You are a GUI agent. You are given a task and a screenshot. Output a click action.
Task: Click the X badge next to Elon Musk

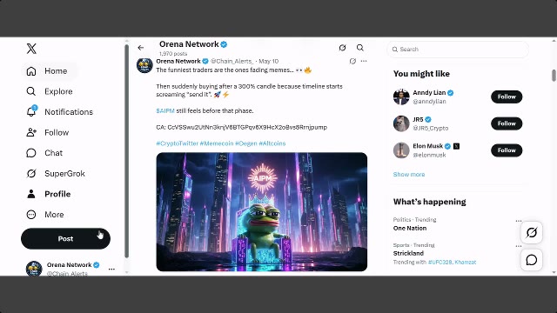pos(456,146)
